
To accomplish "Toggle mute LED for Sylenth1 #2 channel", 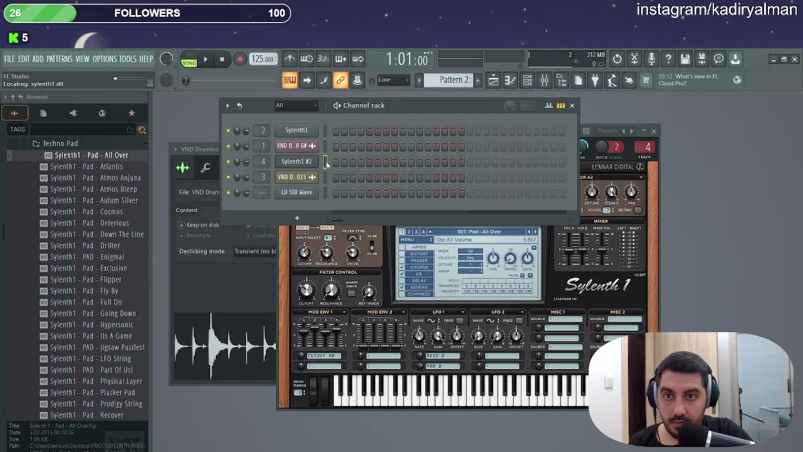I will click(x=228, y=161).
